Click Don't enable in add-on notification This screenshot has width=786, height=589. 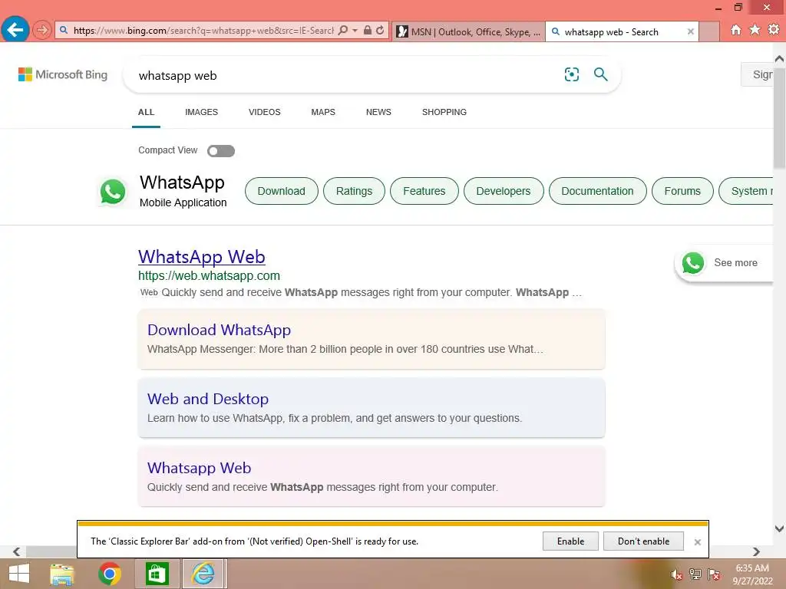click(x=644, y=541)
